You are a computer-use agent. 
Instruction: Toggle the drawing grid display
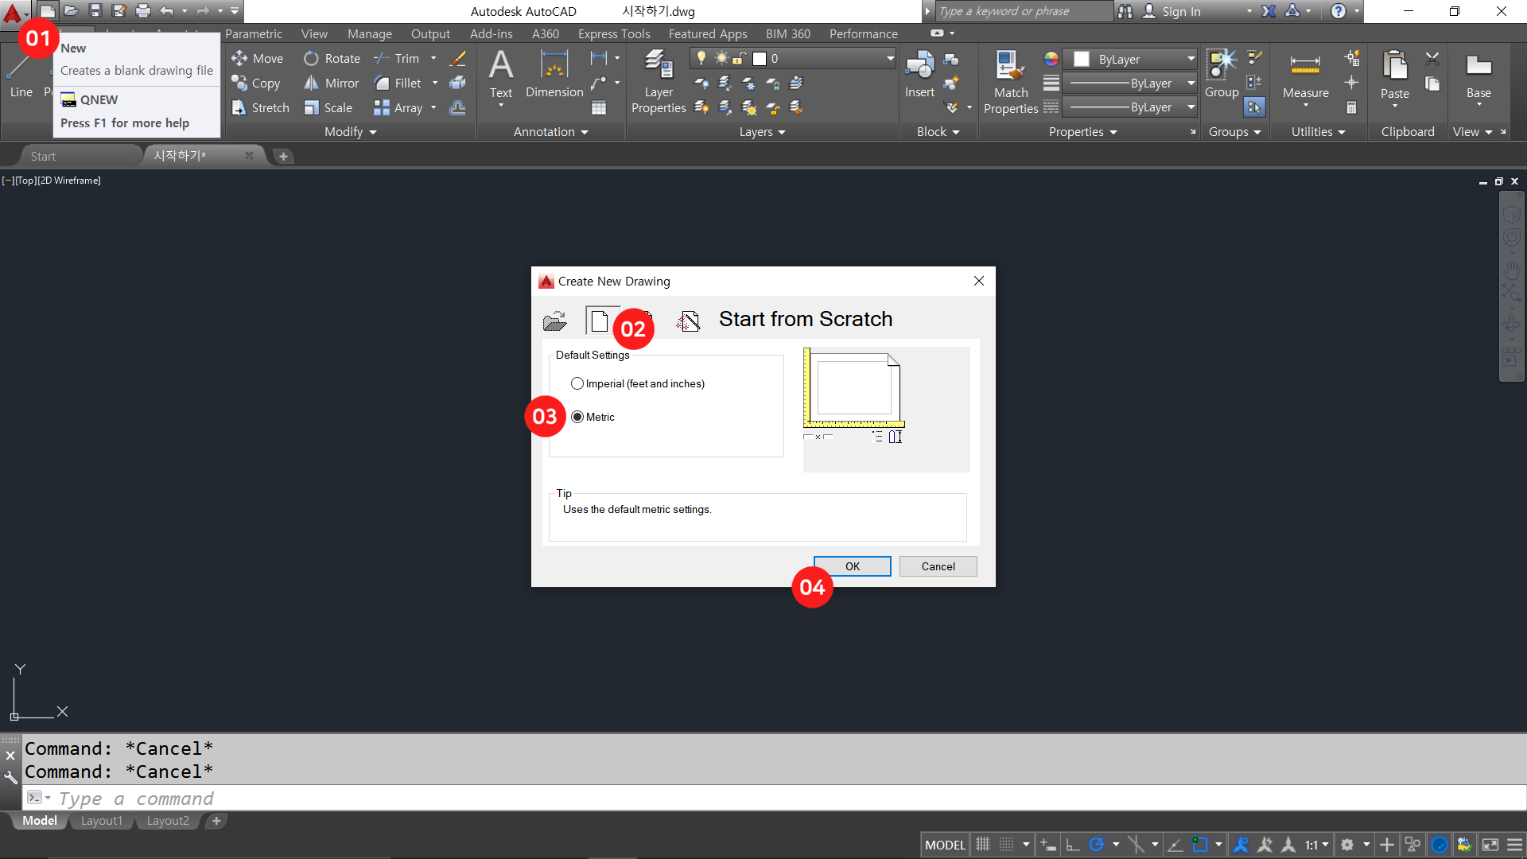[x=983, y=845]
